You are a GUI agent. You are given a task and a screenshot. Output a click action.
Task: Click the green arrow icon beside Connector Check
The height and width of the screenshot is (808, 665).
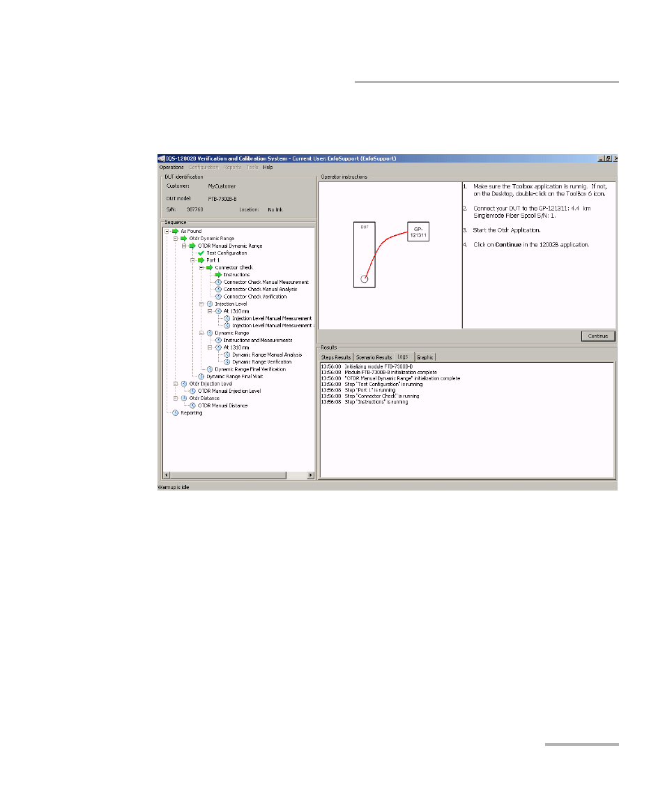[210, 267]
